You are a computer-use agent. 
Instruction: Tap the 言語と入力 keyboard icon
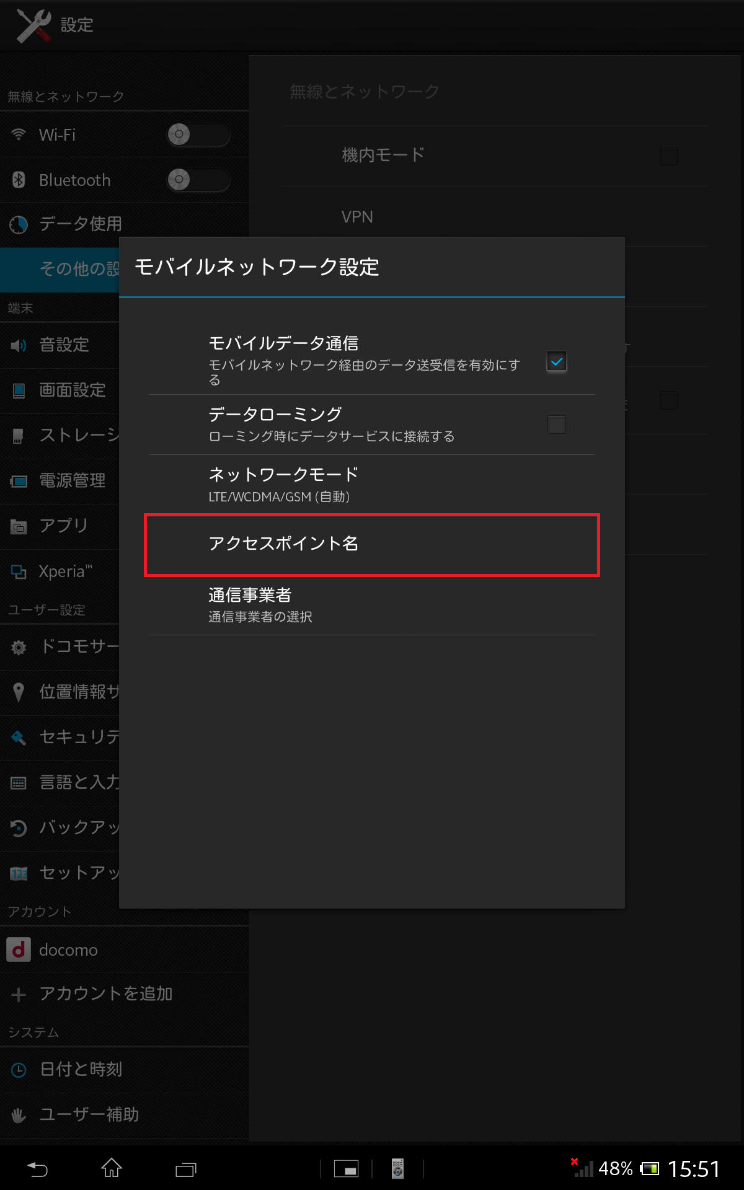(x=19, y=783)
